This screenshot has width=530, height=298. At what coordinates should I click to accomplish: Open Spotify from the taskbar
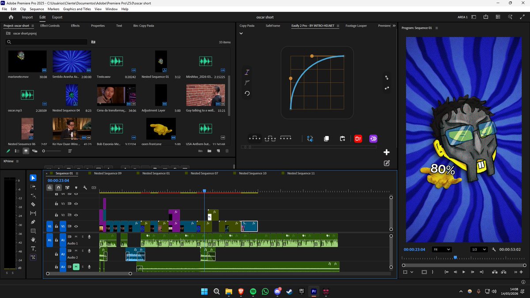tap(253, 291)
